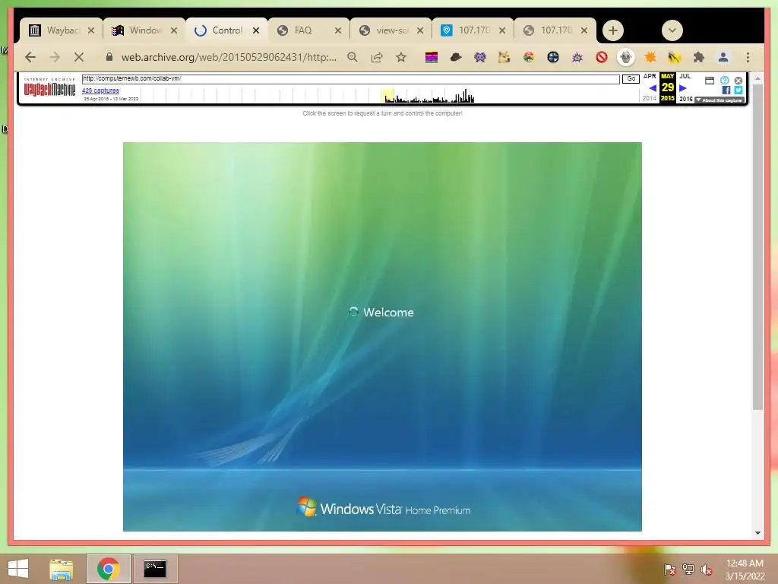Click the dark round crosshair extension

[553, 58]
